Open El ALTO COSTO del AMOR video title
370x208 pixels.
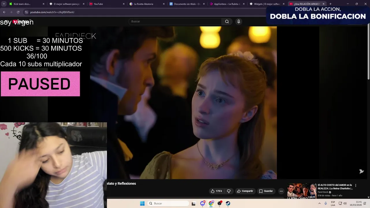(335, 187)
